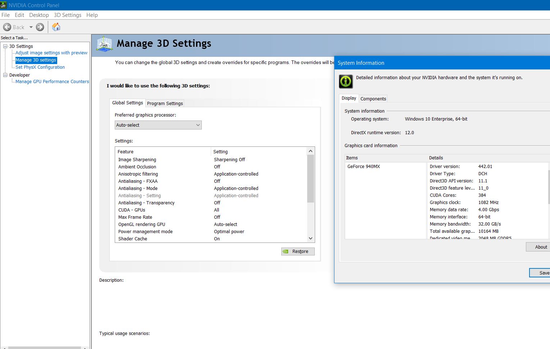Screen dimensions: 550x349
Task: Open Adjust image settings with preview
Action: click(x=51, y=53)
